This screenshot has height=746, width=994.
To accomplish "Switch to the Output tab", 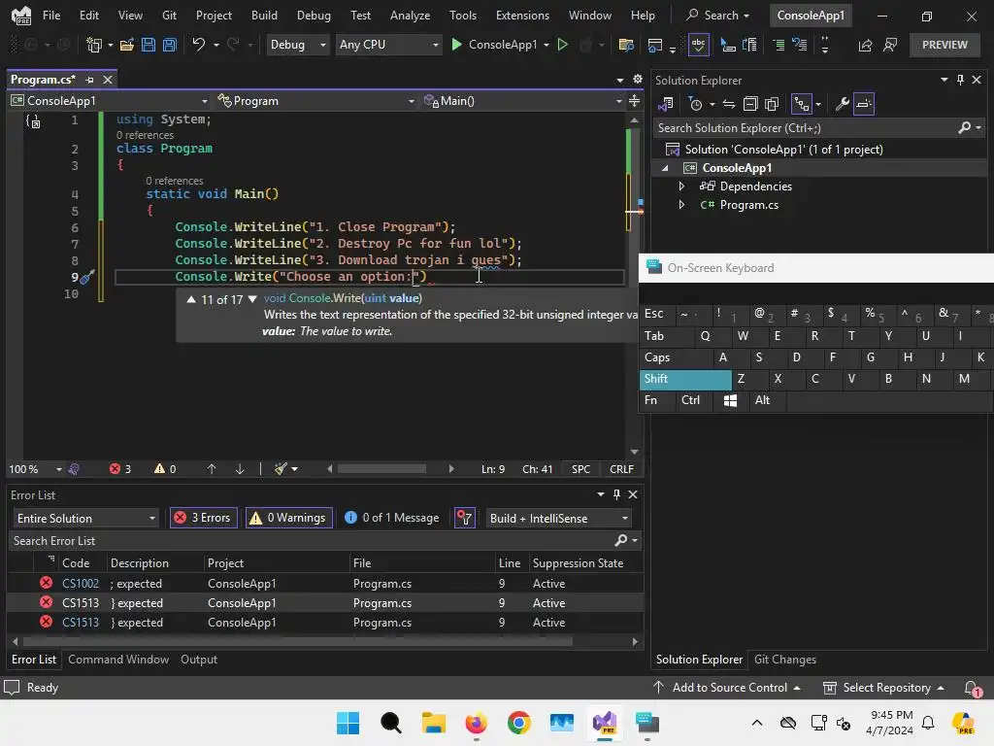I will point(199,660).
